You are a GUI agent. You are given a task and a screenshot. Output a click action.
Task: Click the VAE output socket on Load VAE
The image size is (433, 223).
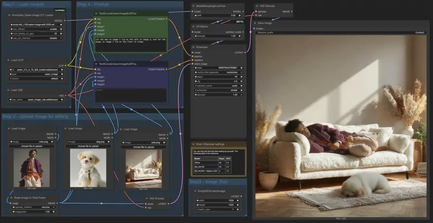tap(65, 96)
